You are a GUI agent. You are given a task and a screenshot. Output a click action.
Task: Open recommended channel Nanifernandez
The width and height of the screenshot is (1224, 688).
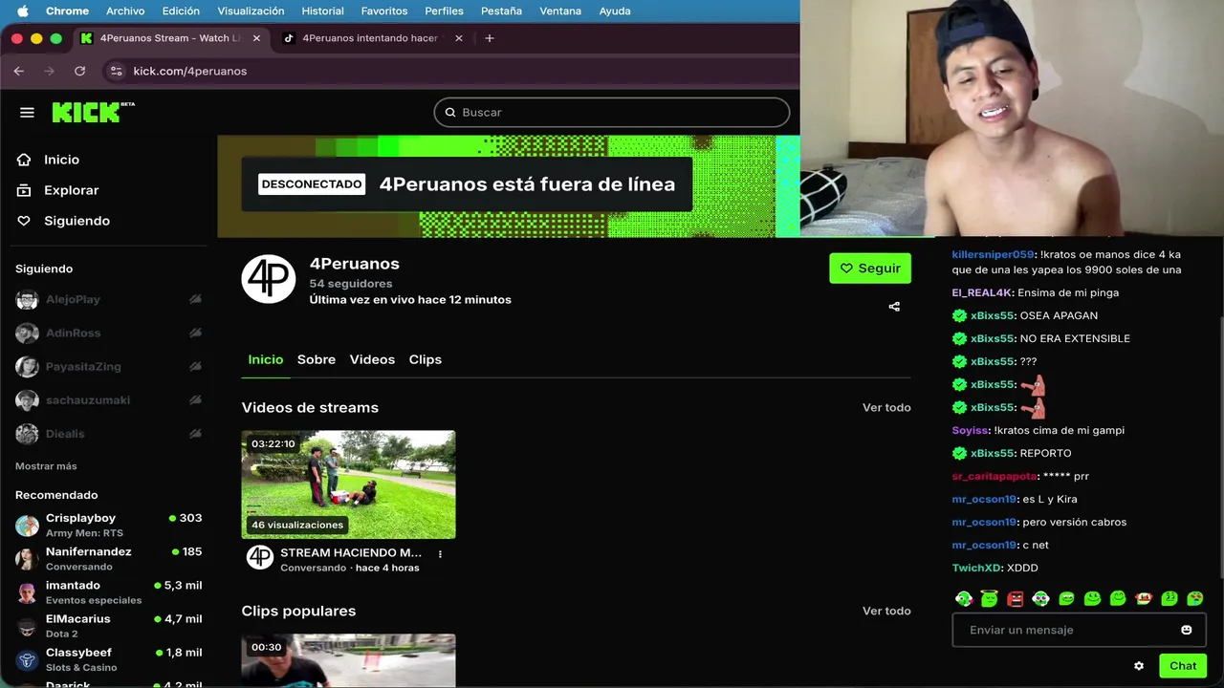108,558
